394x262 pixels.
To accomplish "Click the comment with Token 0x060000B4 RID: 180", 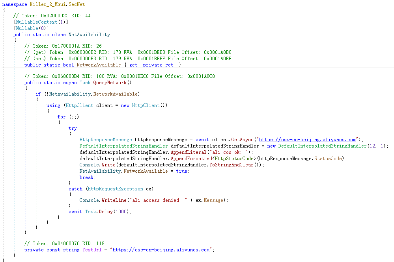I will coord(120,76).
